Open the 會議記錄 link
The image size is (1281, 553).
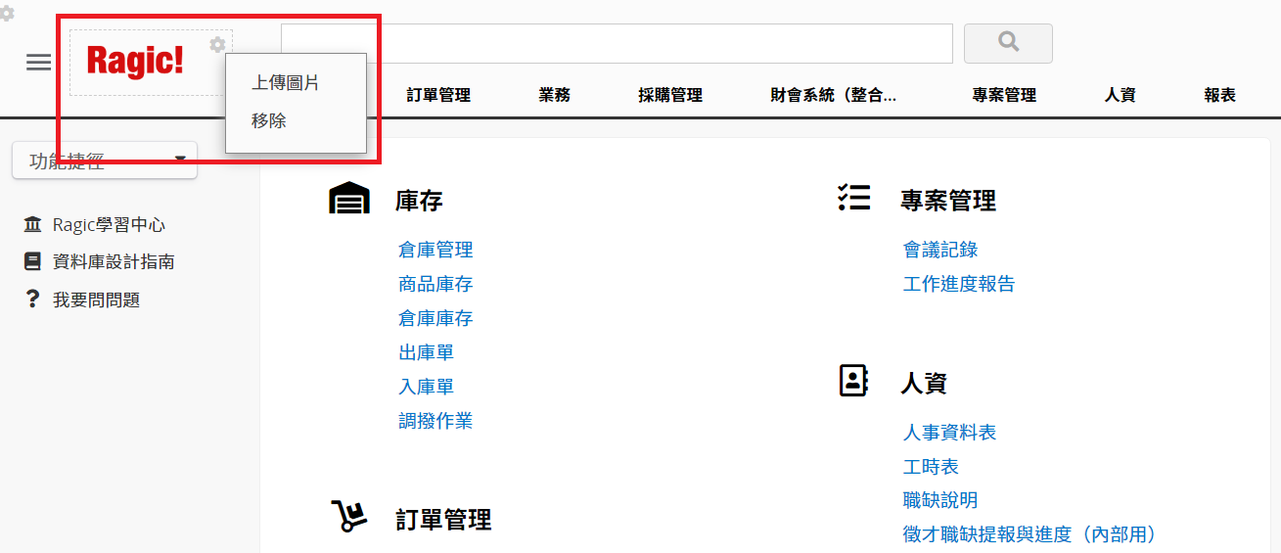tap(940, 250)
